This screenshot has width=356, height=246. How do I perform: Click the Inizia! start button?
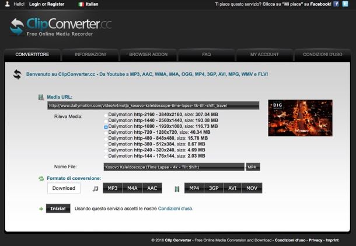click(58, 209)
